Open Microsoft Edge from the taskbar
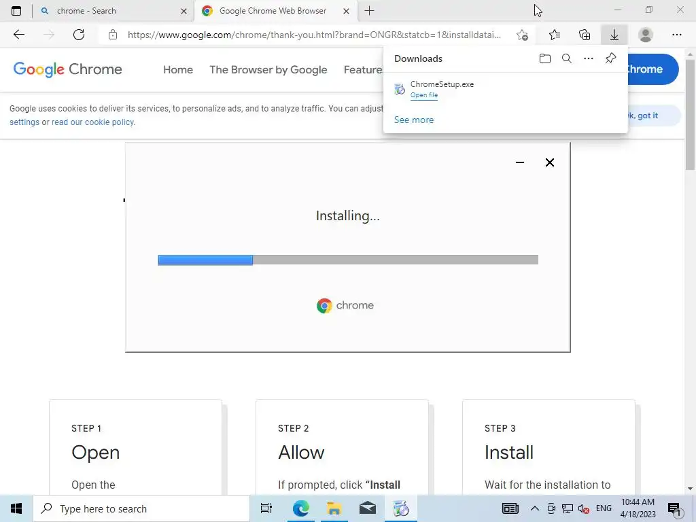Screen dimensions: 696x522 [x=300, y=508]
